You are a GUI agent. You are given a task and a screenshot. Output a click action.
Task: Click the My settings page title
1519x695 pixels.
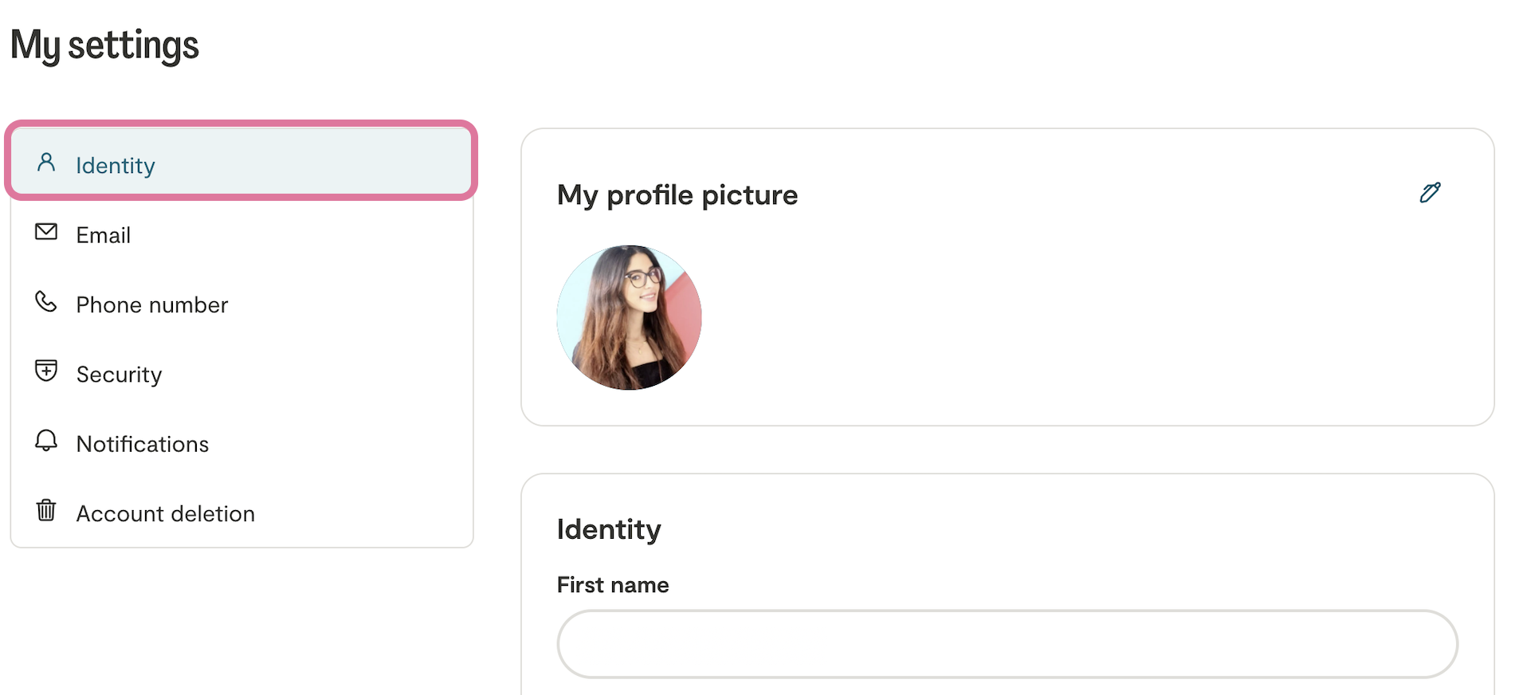104,45
